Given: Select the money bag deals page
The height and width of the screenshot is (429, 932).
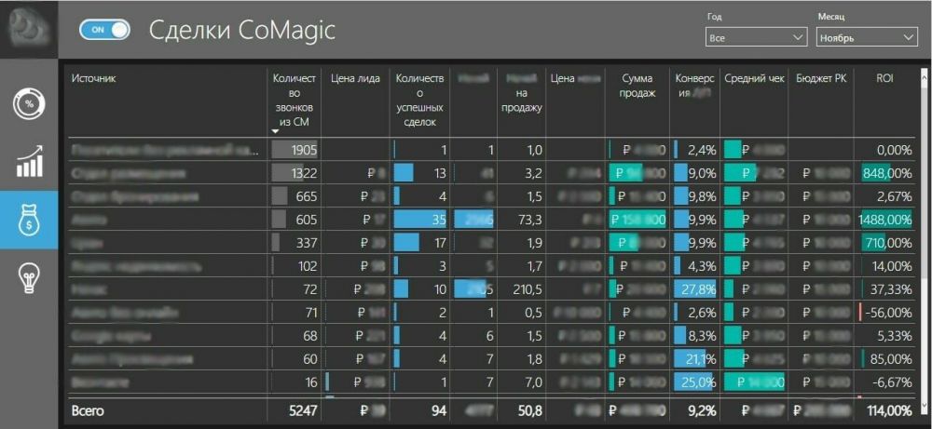Looking at the screenshot, I should pyautogui.click(x=29, y=220).
